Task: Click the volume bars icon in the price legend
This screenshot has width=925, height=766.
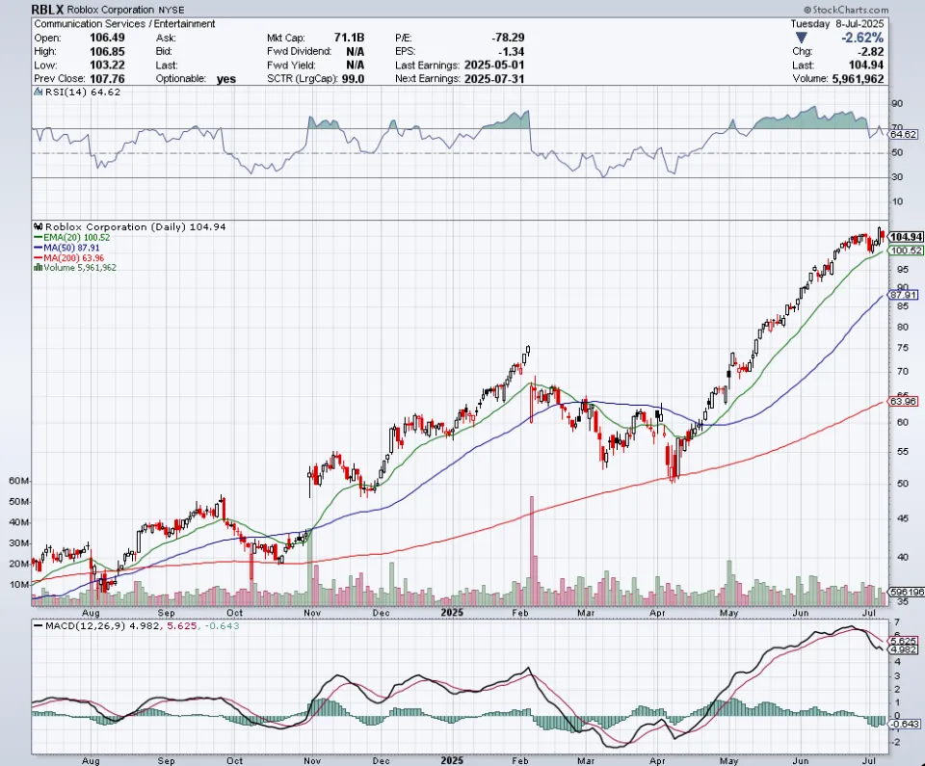Action: coord(39,267)
